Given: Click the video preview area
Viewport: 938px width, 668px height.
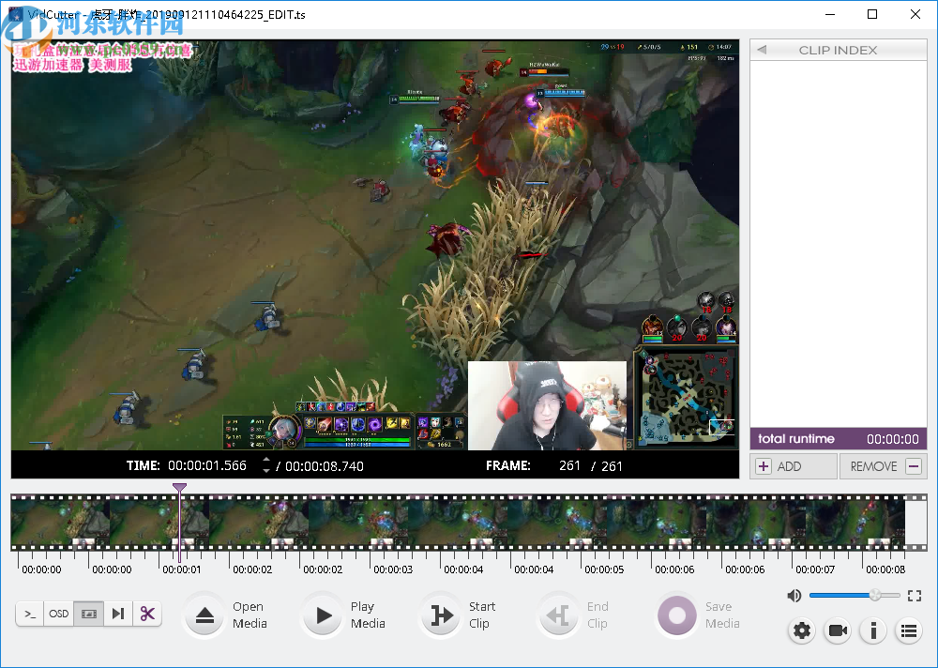Looking at the screenshot, I should (x=375, y=246).
